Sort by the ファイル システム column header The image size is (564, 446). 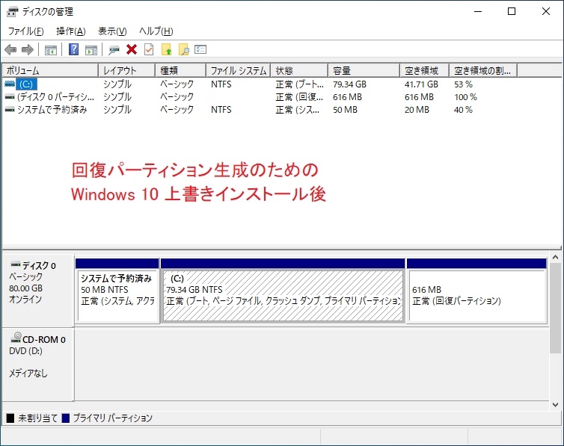tap(238, 70)
